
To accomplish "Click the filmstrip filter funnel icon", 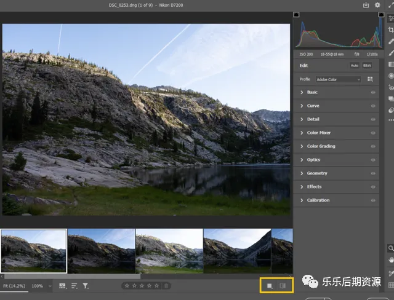I will point(86,286).
